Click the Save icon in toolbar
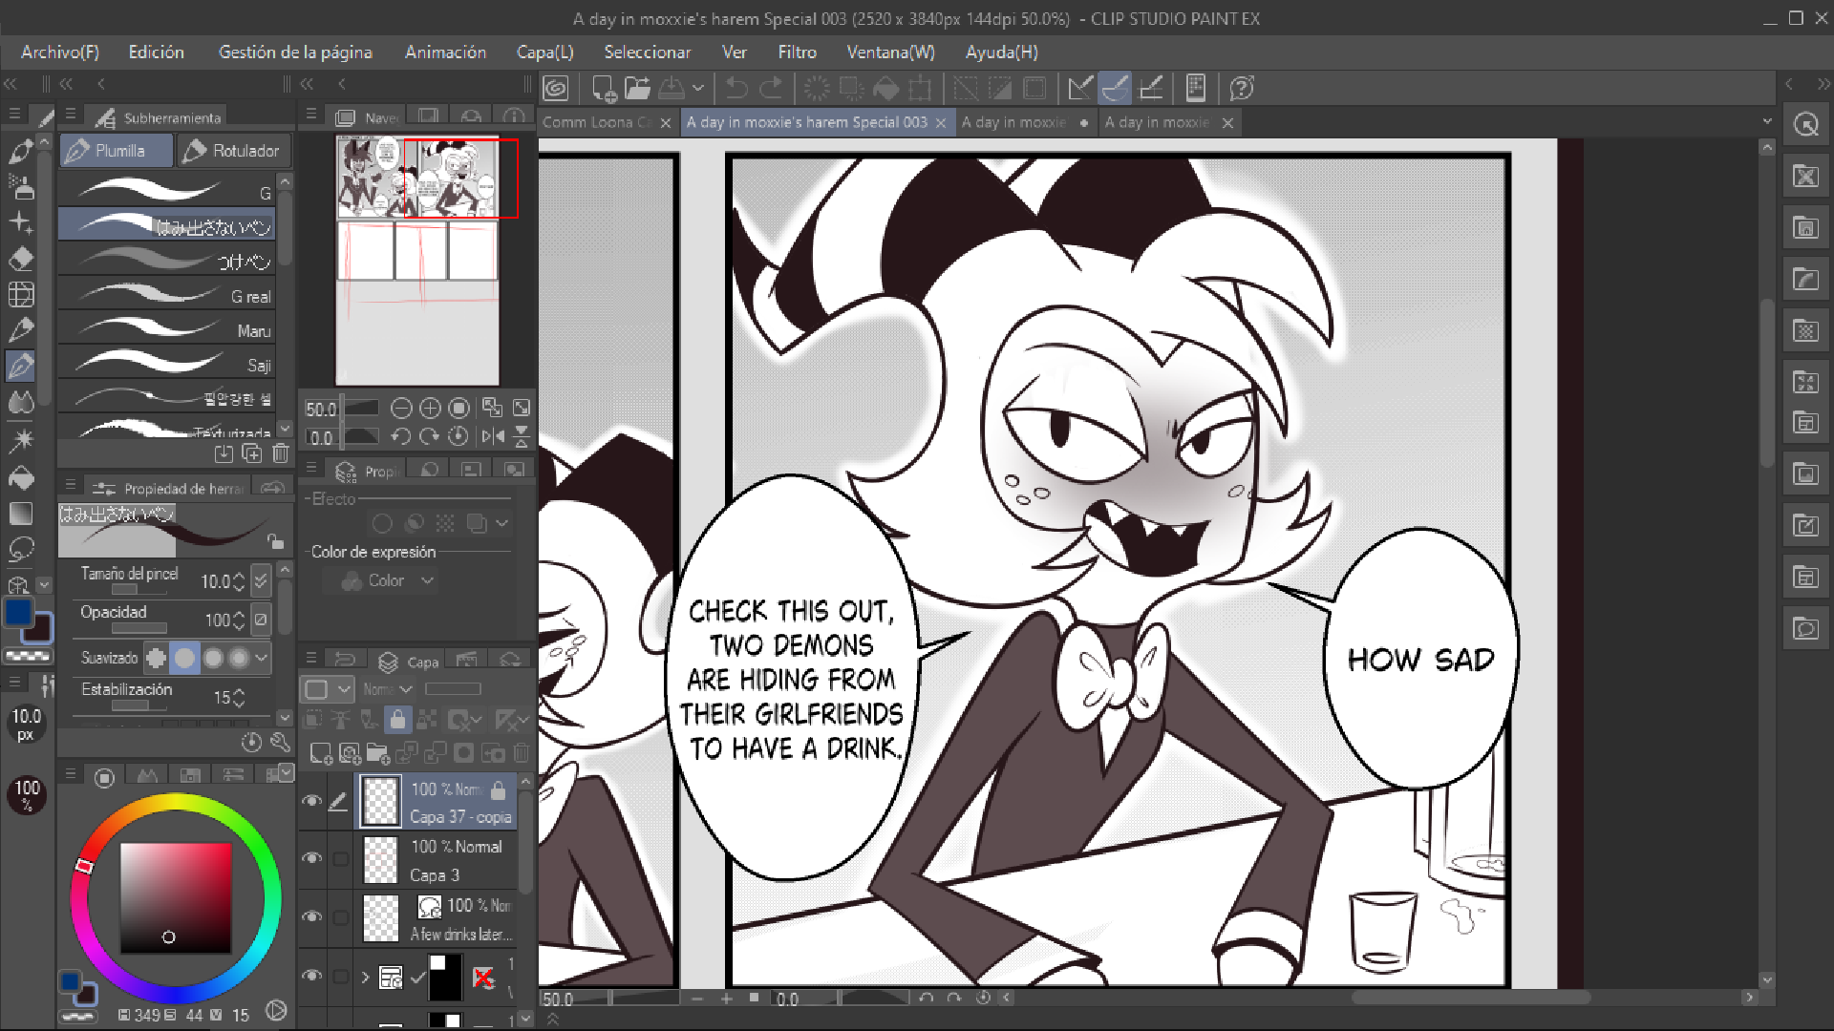Screen dimensions: 1834x1031 [672, 89]
